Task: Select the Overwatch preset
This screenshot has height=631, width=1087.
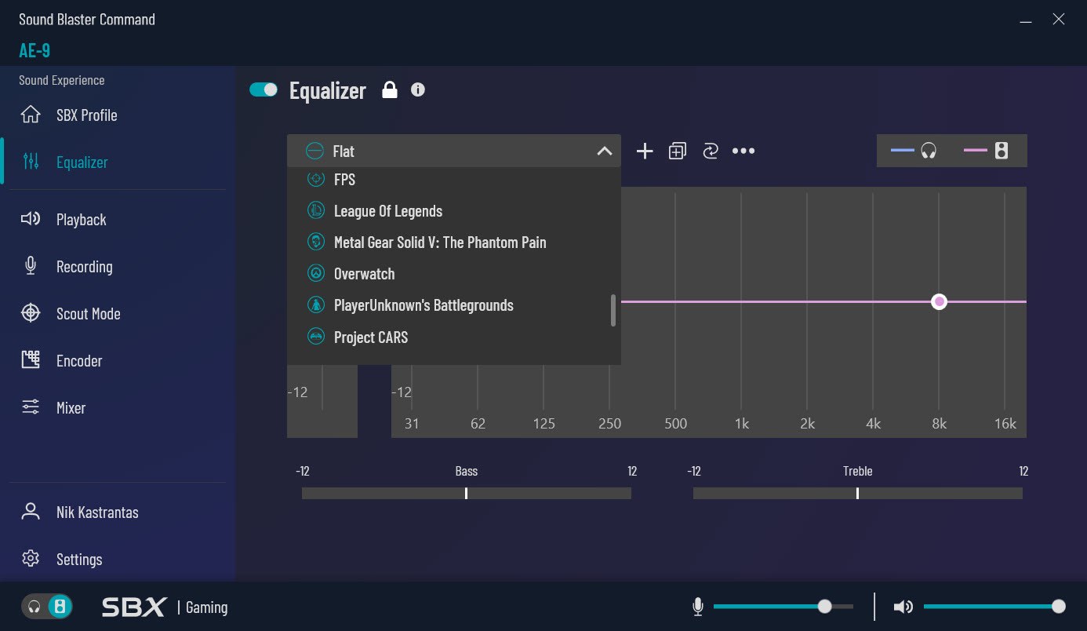Action: 454,273
